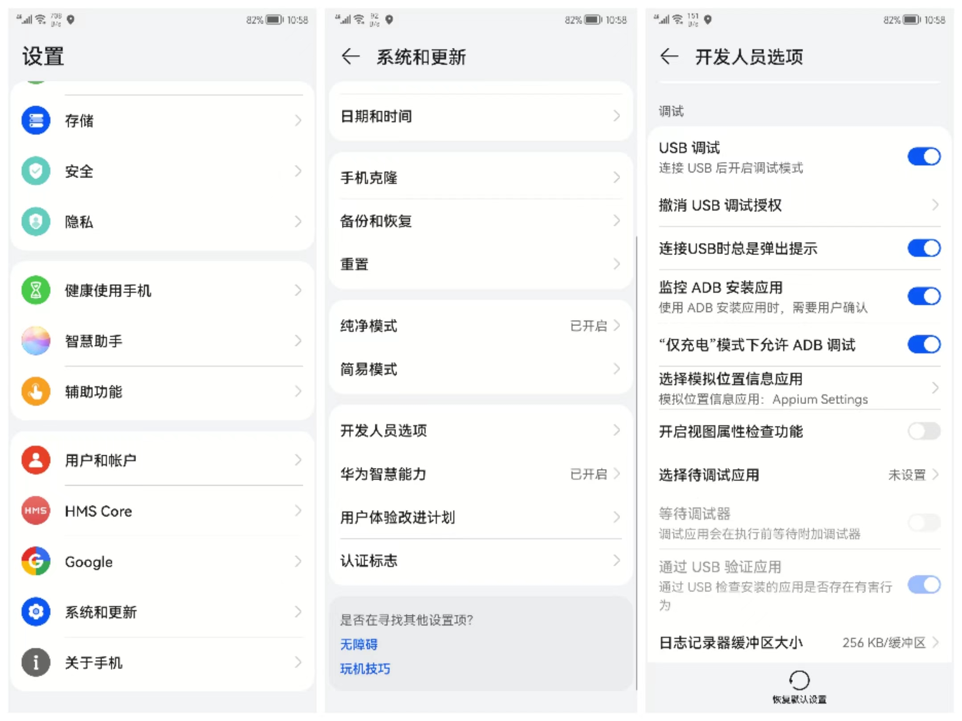Viewport: 962px width, 721px height.
Task: Tap 10:58 clock in 开发人员选项 status bar
Action: 934,20
